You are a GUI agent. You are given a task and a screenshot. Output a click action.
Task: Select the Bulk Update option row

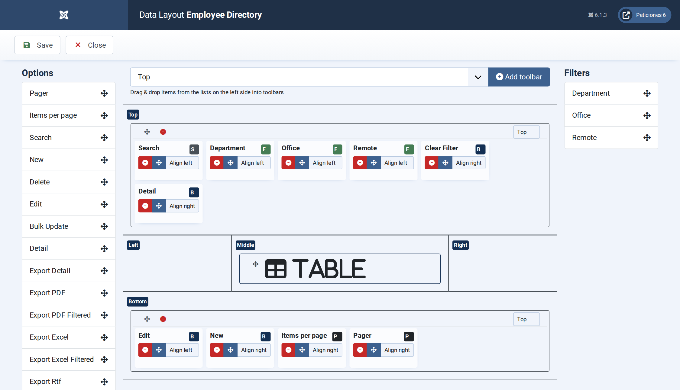point(69,226)
